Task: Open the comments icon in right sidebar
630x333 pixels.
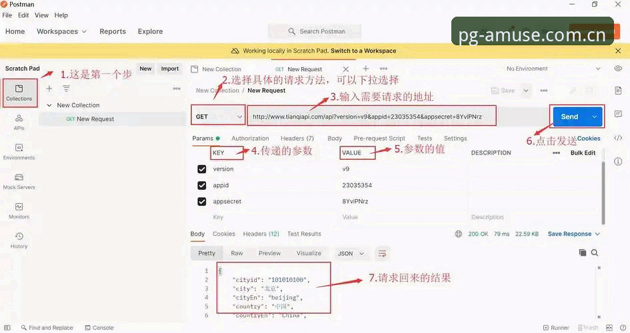Action: tap(618, 115)
